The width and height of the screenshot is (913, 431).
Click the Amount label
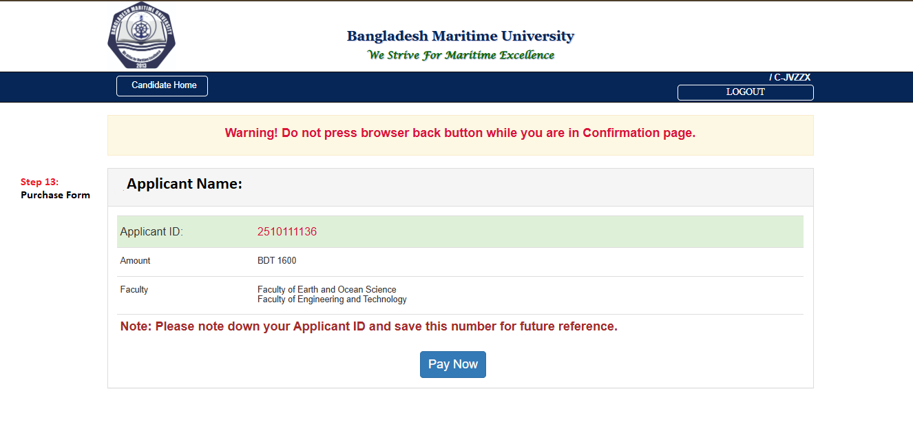tap(135, 261)
